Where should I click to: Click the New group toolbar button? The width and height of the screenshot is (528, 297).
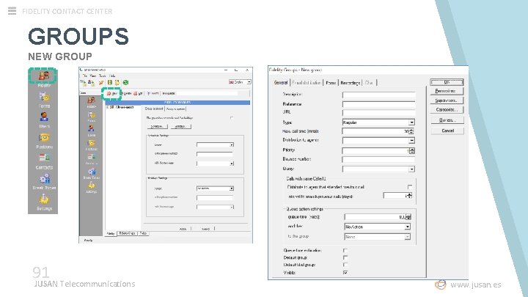112,93
